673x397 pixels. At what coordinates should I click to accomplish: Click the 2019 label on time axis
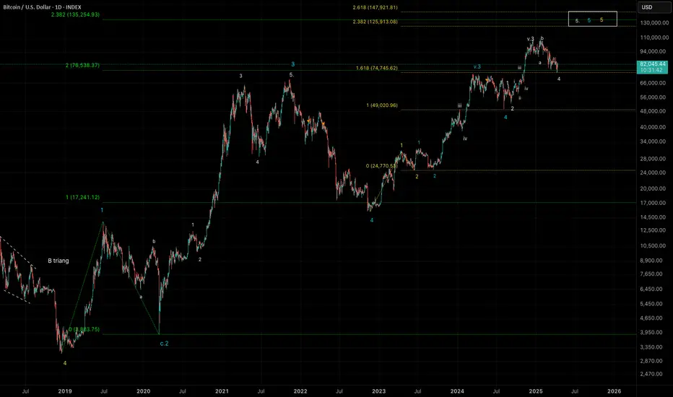click(65, 391)
